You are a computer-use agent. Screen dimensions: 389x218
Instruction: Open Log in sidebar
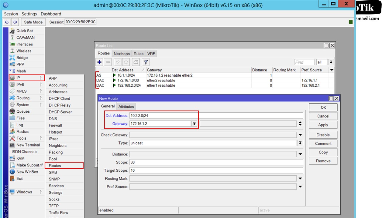[19, 125]
